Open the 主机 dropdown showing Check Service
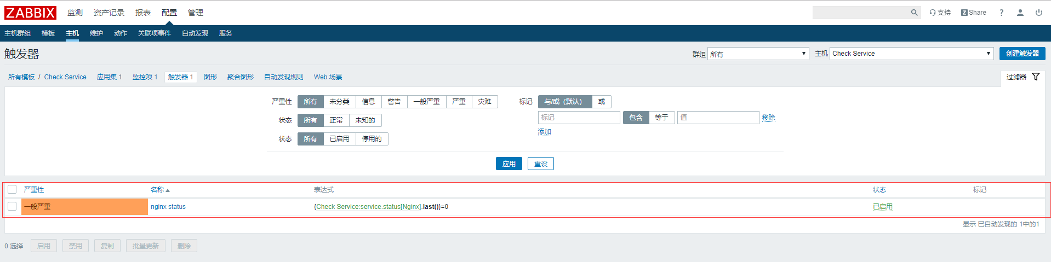The width and height of the screenshot is (1051, 262). coord(911,54)
